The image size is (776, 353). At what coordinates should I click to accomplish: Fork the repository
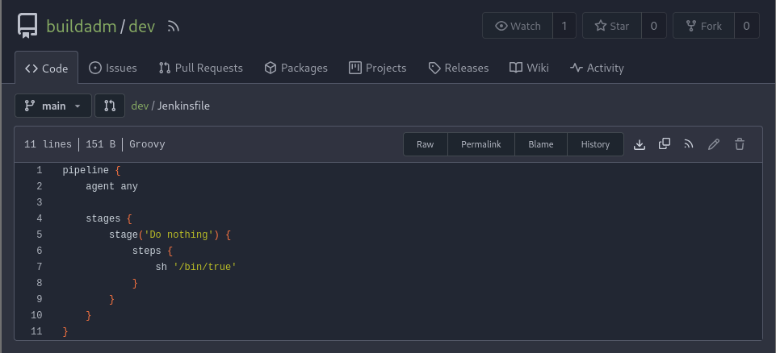point(703,26)
